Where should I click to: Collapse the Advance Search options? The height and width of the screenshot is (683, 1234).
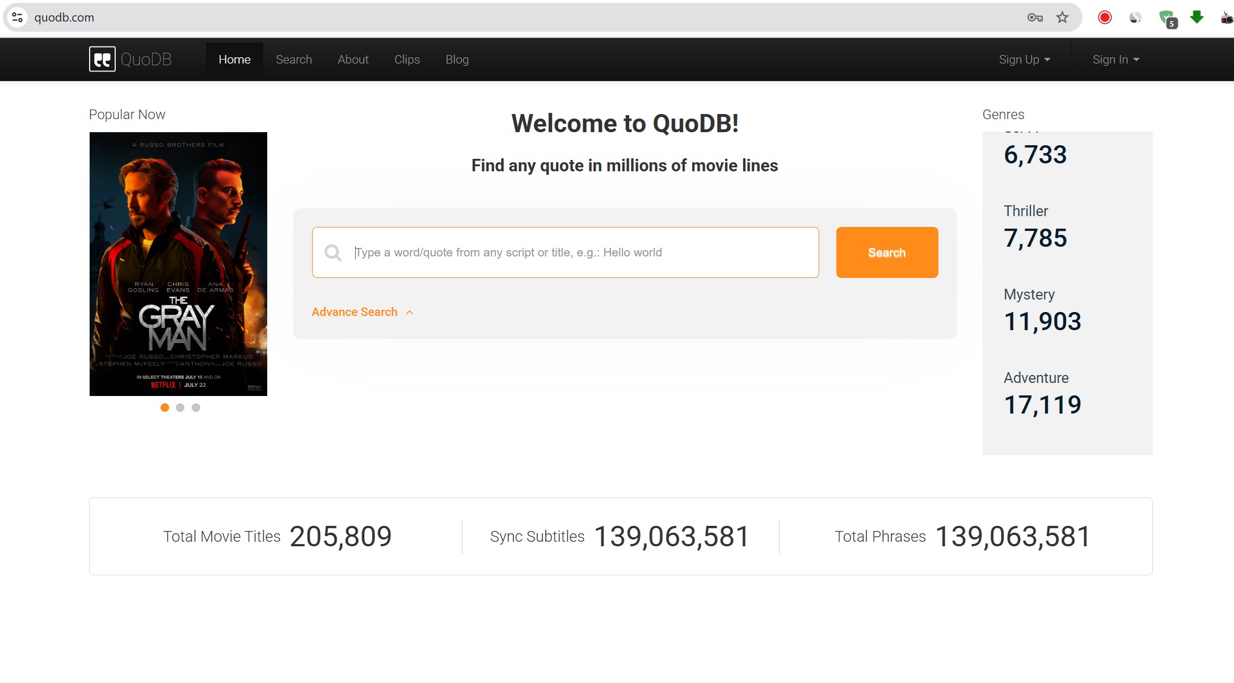click(x=363, y=312)
